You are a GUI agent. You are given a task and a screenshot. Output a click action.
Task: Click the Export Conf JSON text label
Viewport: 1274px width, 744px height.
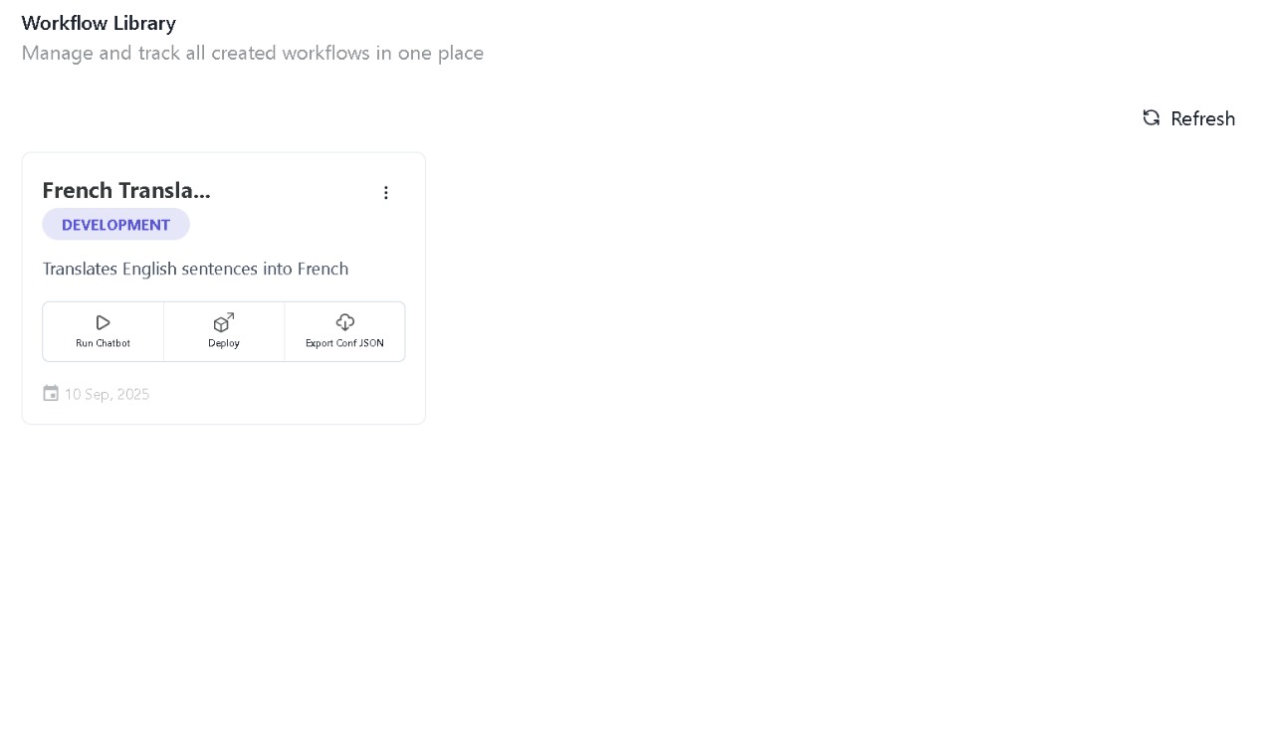point(344,343)
